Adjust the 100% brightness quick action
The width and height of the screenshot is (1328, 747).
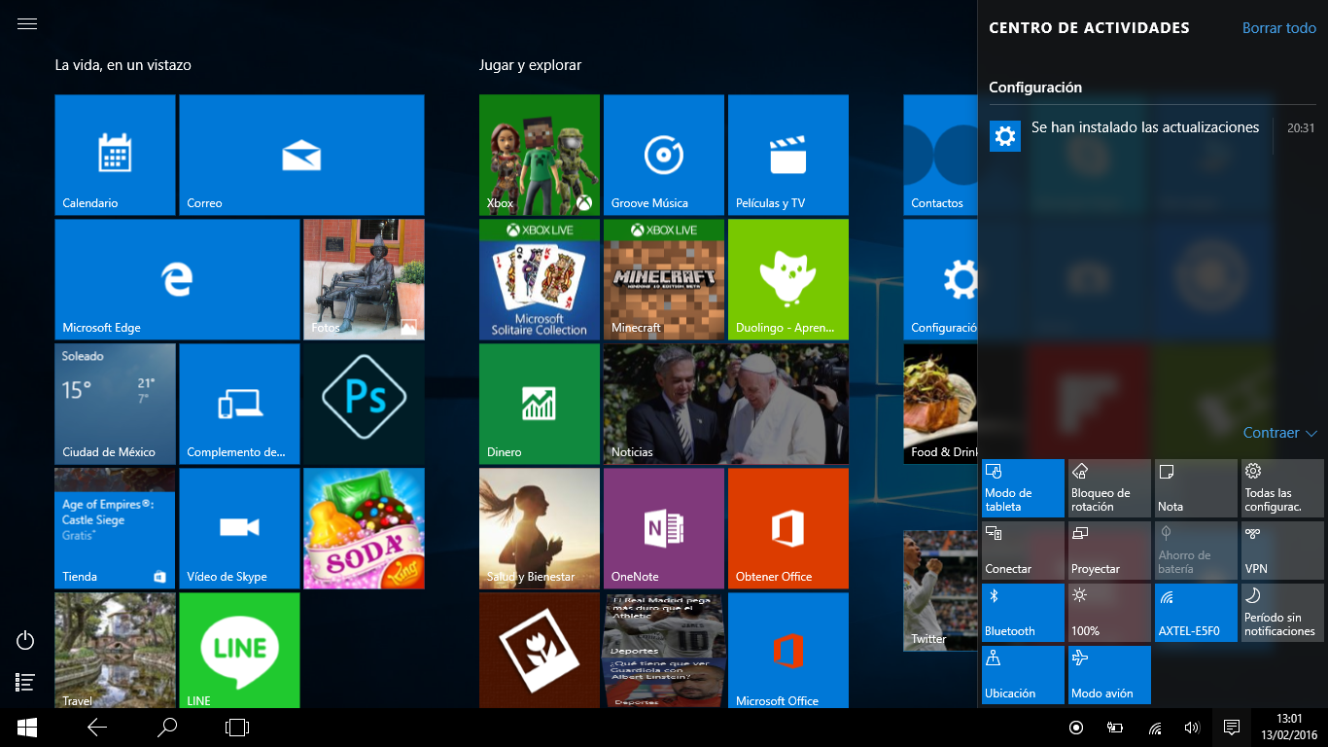pyautogui.click(x=1109, y=613)
